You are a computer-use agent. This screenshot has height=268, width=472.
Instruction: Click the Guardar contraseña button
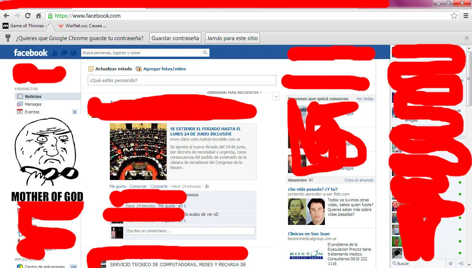pos(175,38)
